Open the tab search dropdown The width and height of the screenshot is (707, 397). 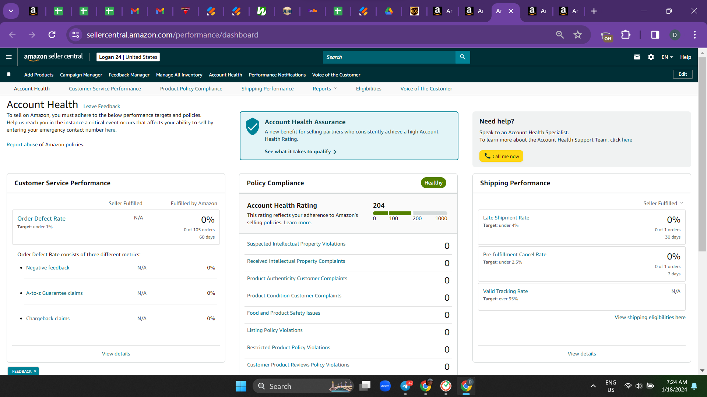click(x=11, y=11)
